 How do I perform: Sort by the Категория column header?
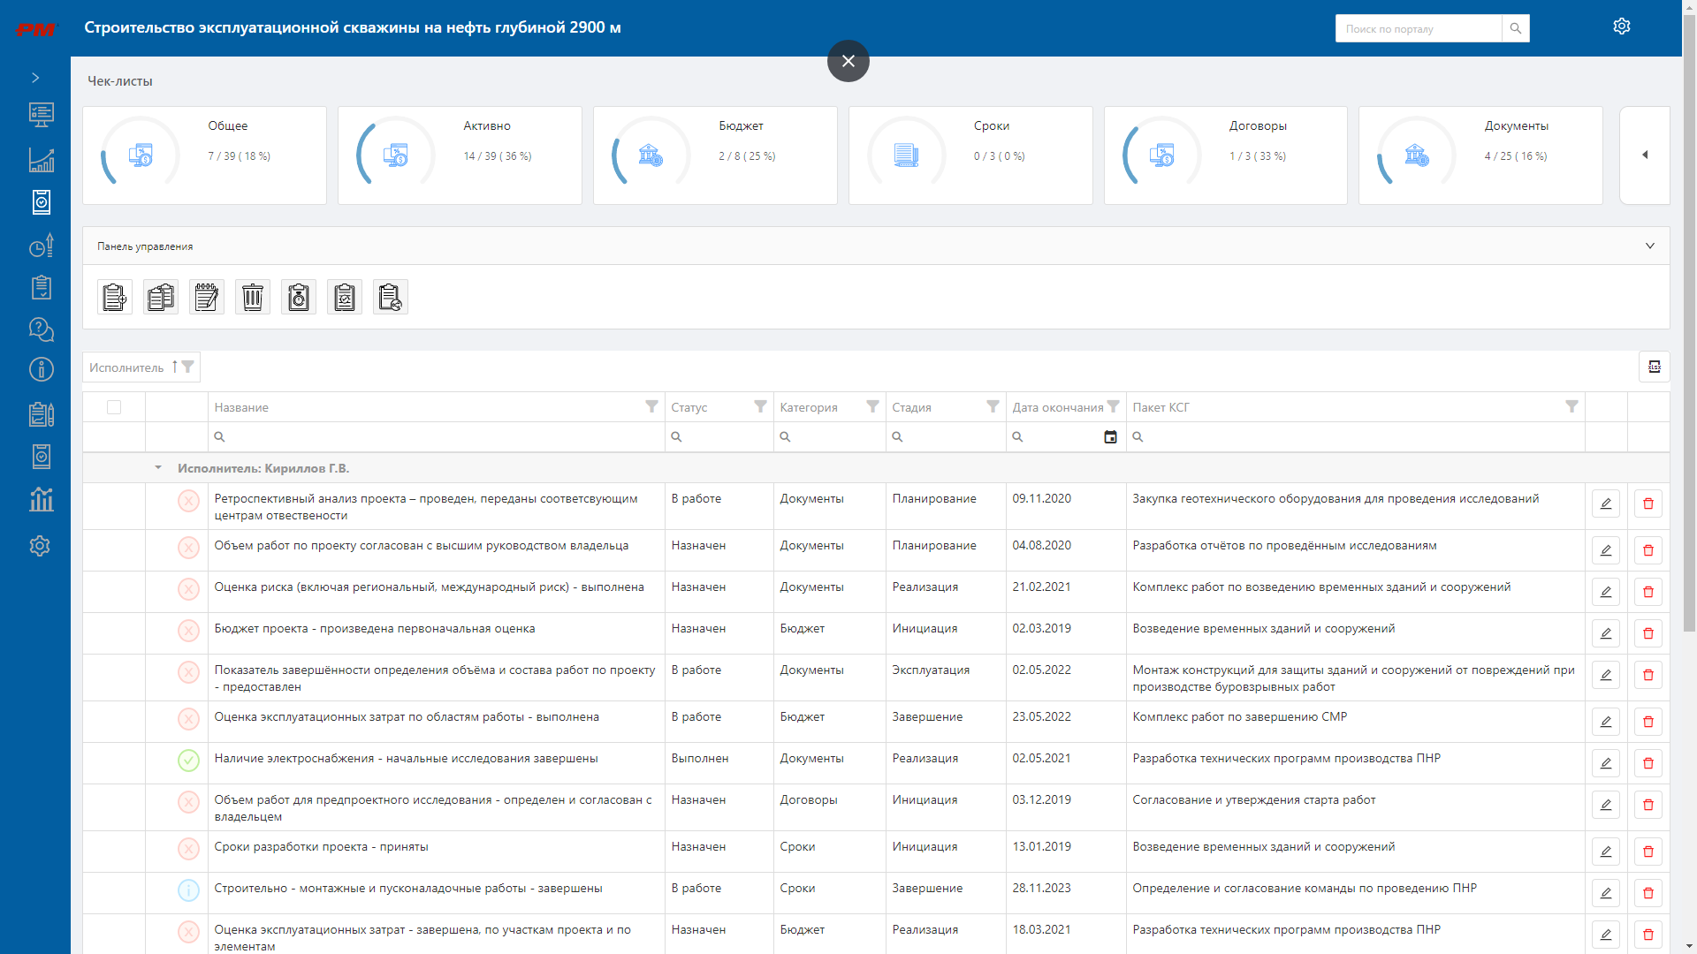[809, 407]
